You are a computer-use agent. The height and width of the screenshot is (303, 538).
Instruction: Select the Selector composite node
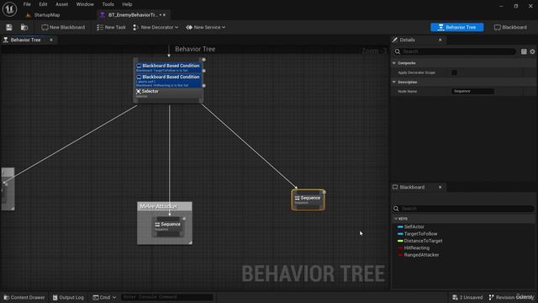coord(168,93)
